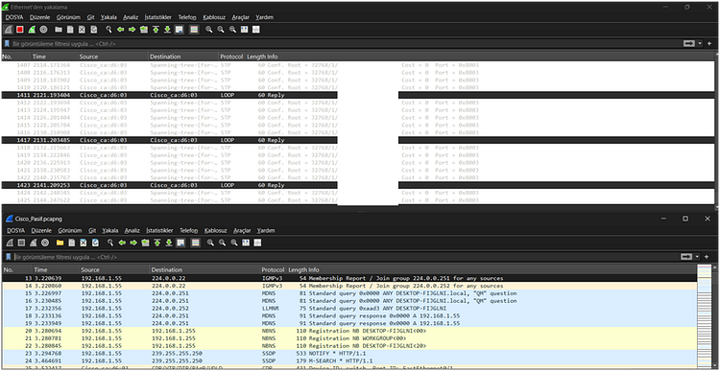Apply display filter arrow in Ethernet'den yakalama window
Viewport: 720px width, 371px height.
[x=689, y=43]
